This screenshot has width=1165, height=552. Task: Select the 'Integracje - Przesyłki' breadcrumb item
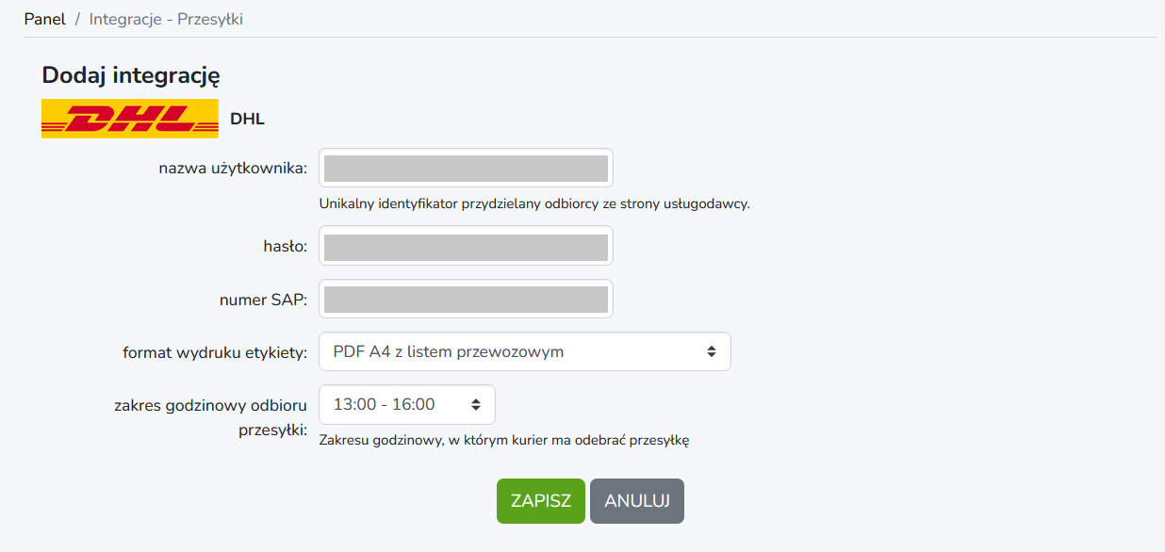[x=166, y=19]
